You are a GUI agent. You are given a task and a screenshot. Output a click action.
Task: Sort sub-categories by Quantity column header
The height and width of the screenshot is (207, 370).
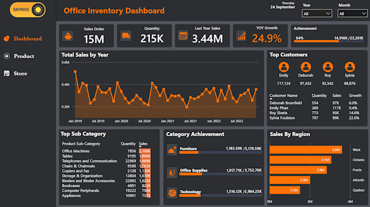tap(128, 144)
